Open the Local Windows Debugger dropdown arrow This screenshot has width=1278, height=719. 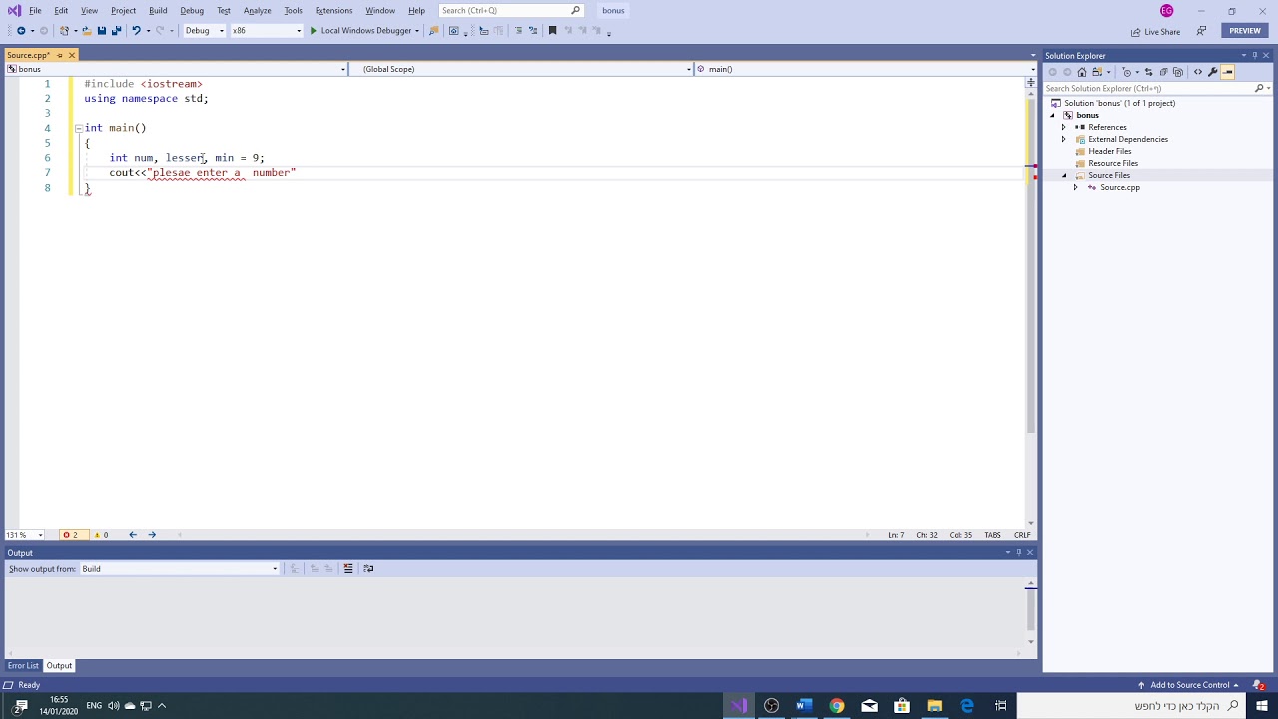(416, 30)
